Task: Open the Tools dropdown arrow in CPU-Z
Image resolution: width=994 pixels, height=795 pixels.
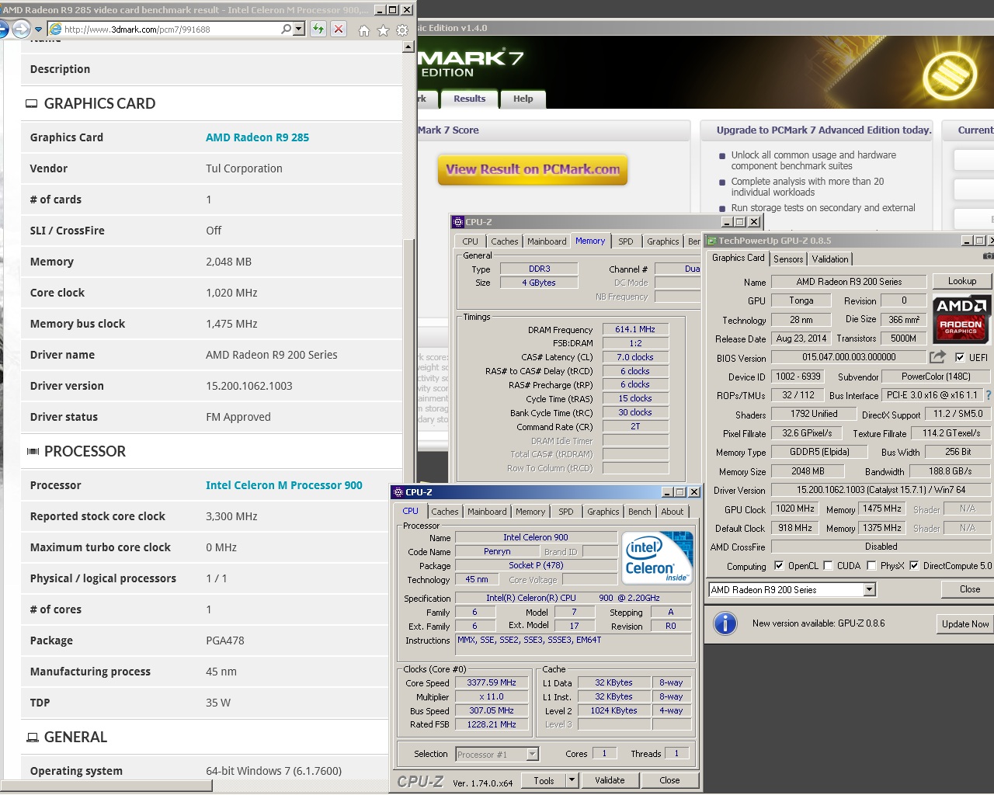Action: pos(572,780)
